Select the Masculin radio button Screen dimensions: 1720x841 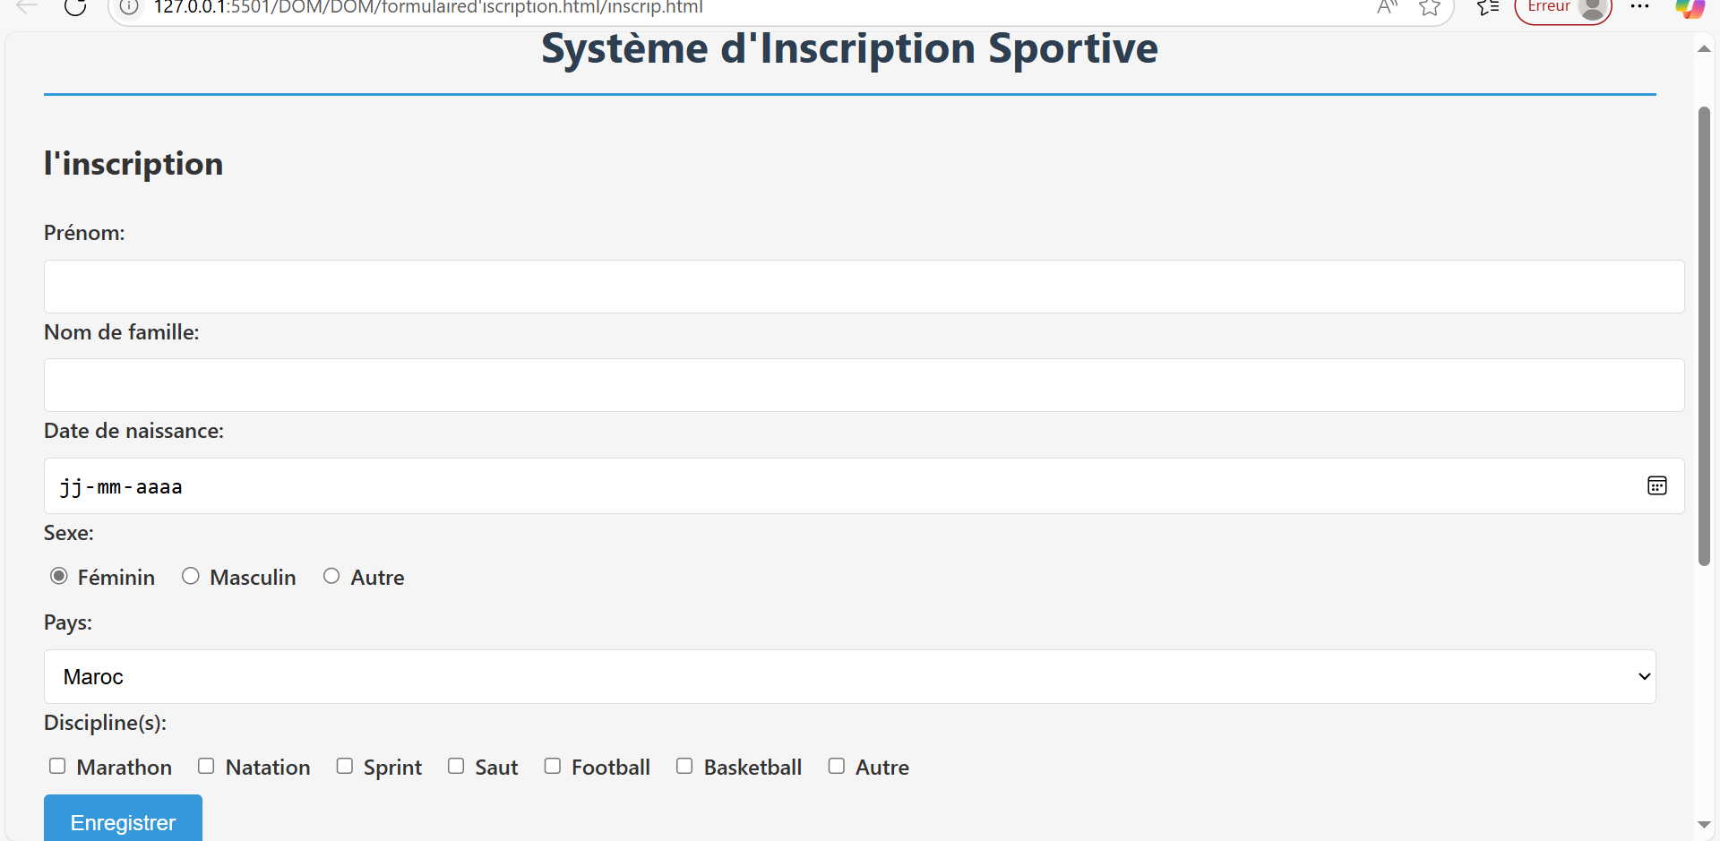[x=191, y=576]
